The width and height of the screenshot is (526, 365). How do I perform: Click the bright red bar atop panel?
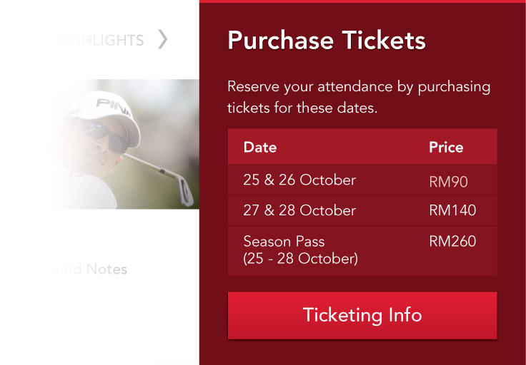[362, 1]
